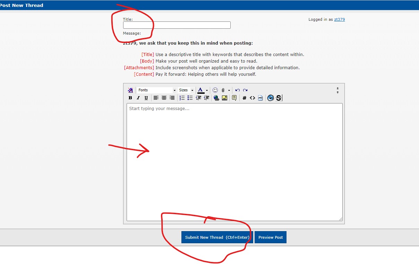The image size is (419, 264).
Task: Click the red '[Body]' guideline label
Action: pos(147,61)
